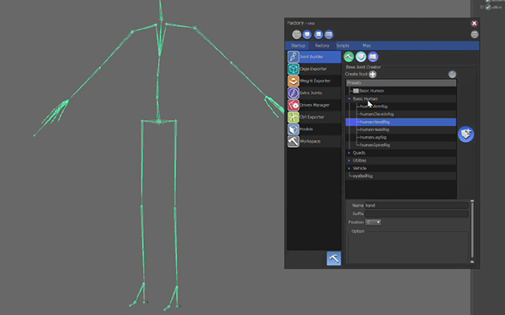This screenshot has height=315, width=505.
Task: Select the Joint Builder tool
Action: 314,57
